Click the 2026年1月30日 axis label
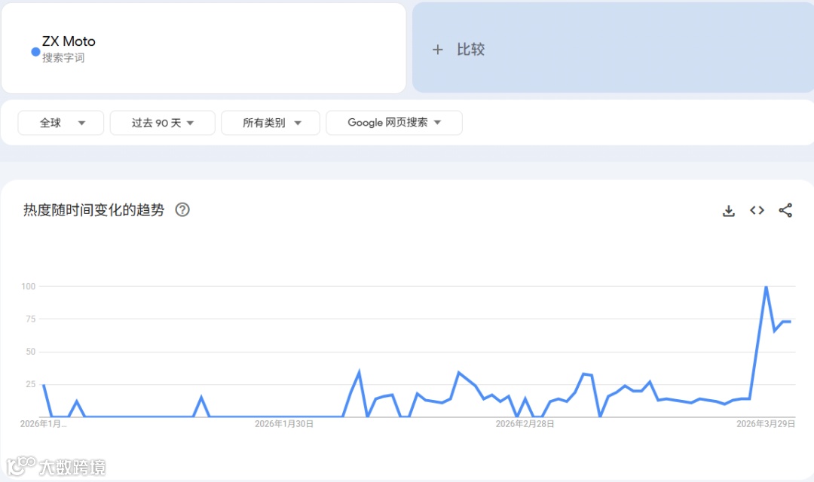This screenshot has height=482, width=814. [284, 424]
